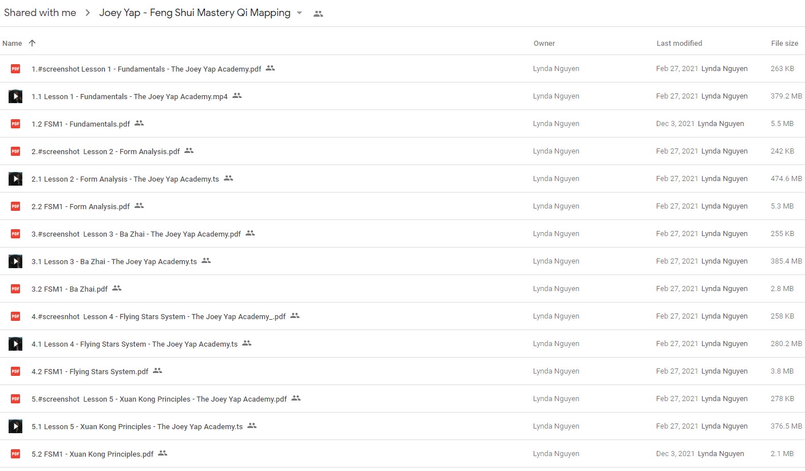This screenshot has height=471, width=805.
Task: Click 474.6 MB file size value
Action: (786, 179)
